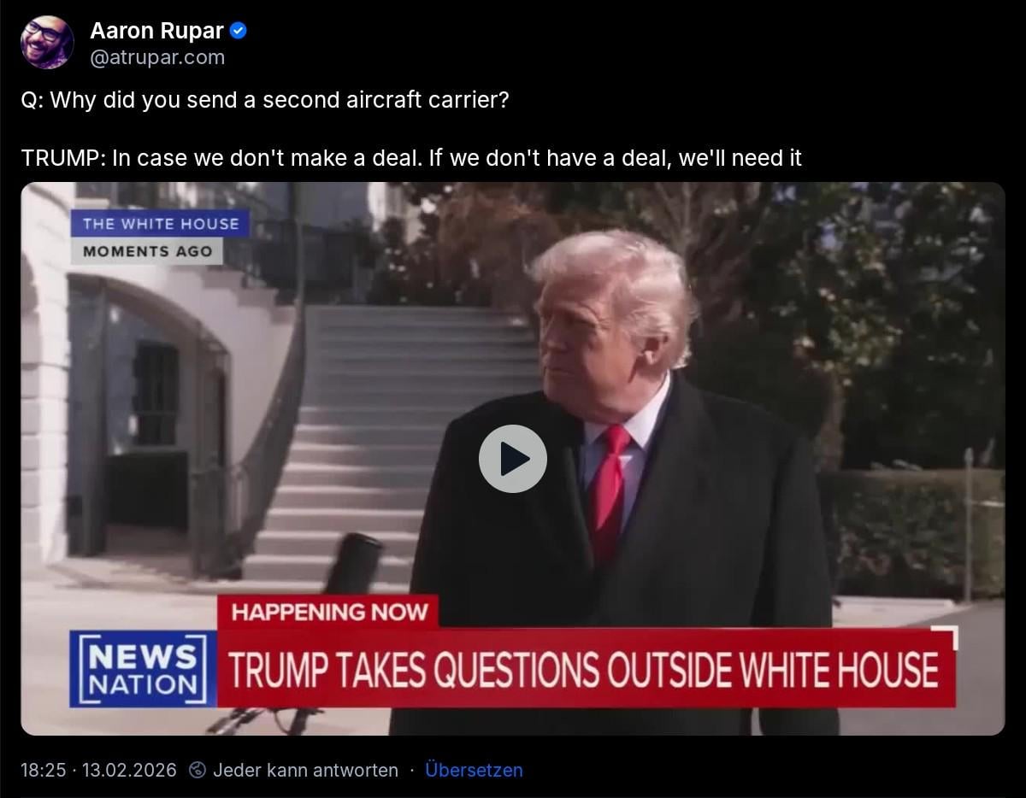Click the red HAPPENING NOW banner
Image resolution: width=1026 pixels, height=798 pixels.
coord(328,612)
